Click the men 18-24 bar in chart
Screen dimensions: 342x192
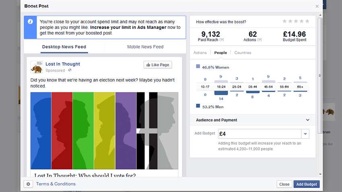click(x=221, y=93)
